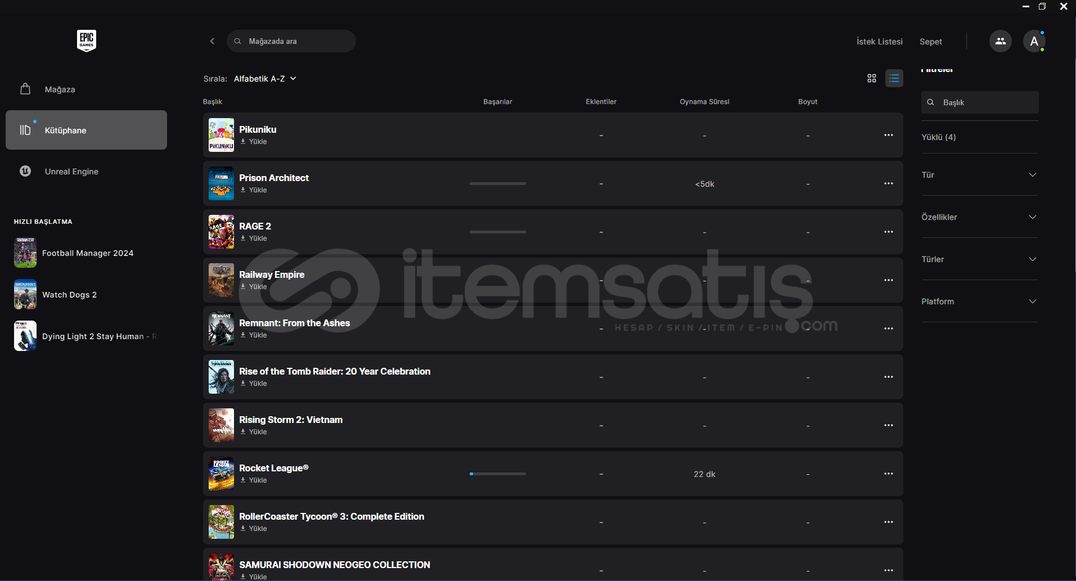Go back with the left arrow
The width and height of the screenshot is (1076, 581).
tap(212, 41)
